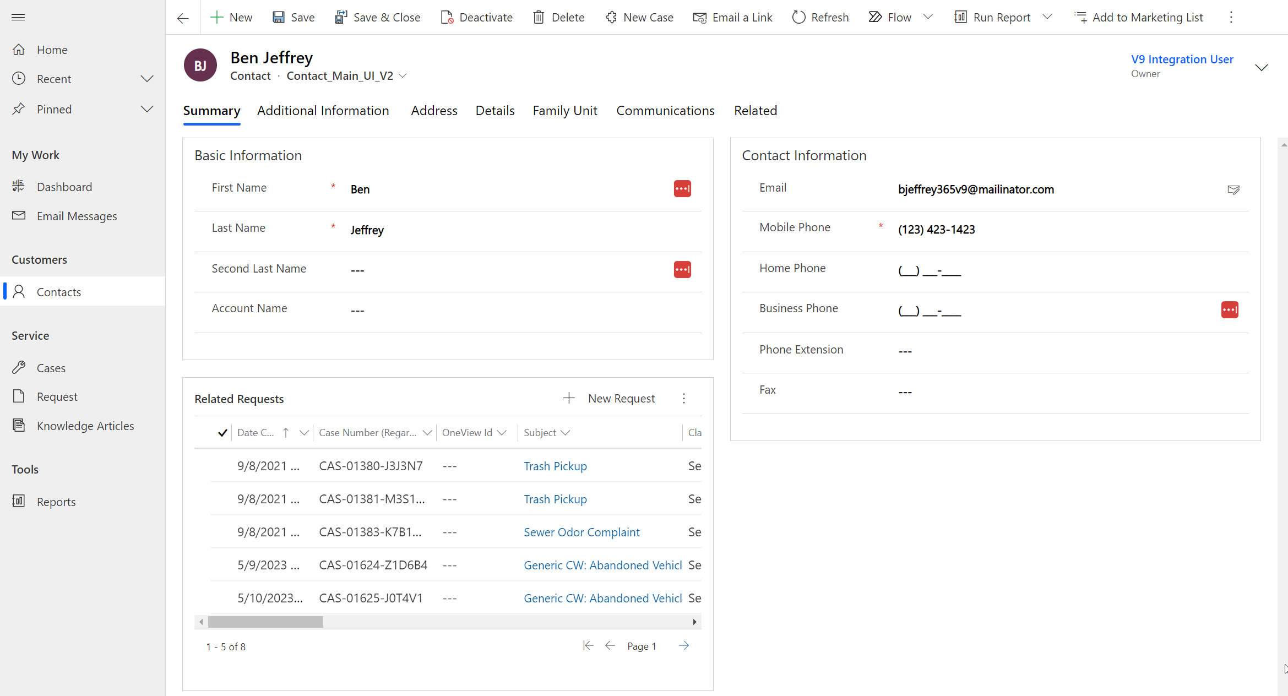Open the Flow menu
This screenshot has height=696, width=1288.
pos(890,17)
